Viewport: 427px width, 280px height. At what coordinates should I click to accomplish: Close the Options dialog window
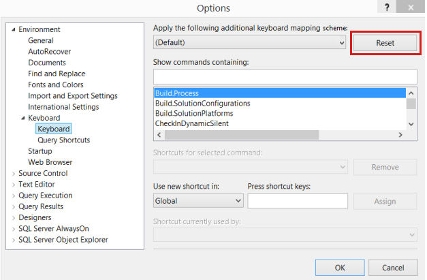[x=411, y=7]
